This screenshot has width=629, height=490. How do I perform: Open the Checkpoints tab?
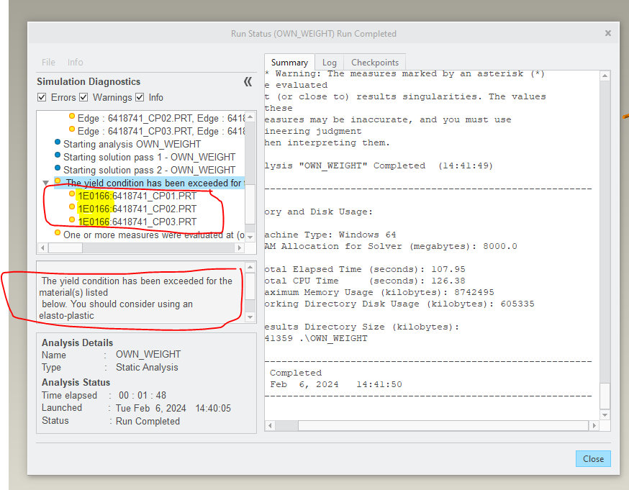[374, 63]
